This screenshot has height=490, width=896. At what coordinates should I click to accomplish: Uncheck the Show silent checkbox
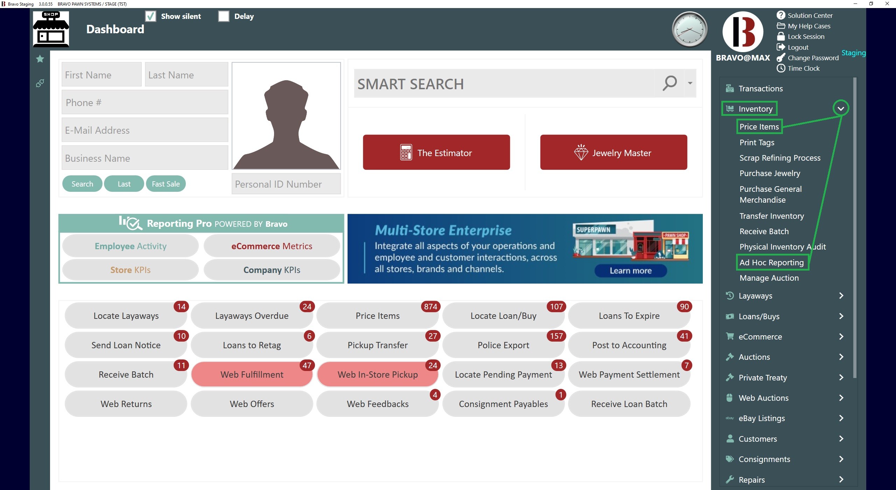(x=150, y=16)
